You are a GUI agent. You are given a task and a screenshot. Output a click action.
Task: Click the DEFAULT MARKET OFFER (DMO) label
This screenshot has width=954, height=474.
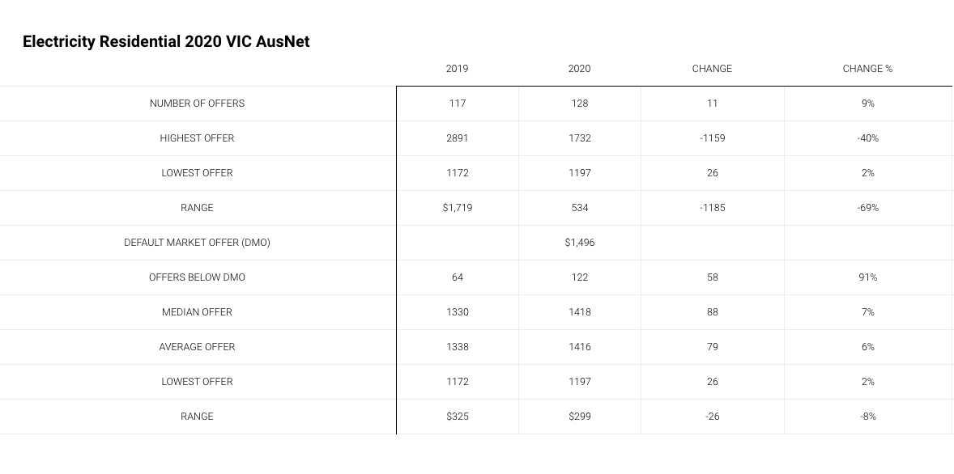click(x=197, y=243)
